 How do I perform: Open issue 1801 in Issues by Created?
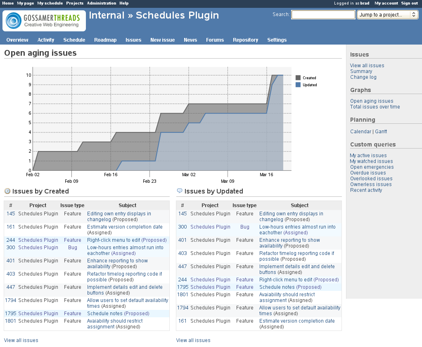click(11, 321)
